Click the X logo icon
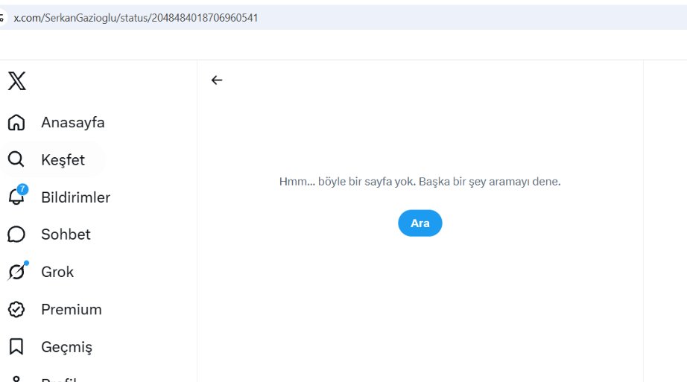This screenshot has height=382, width=687. tap(16, 81)
